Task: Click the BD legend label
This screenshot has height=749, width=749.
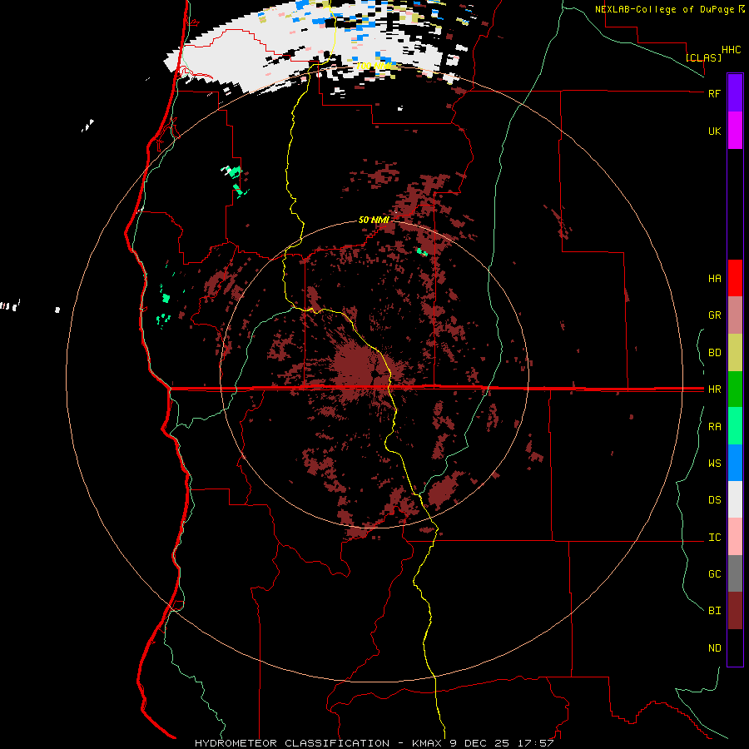Action: pos(714,353)
